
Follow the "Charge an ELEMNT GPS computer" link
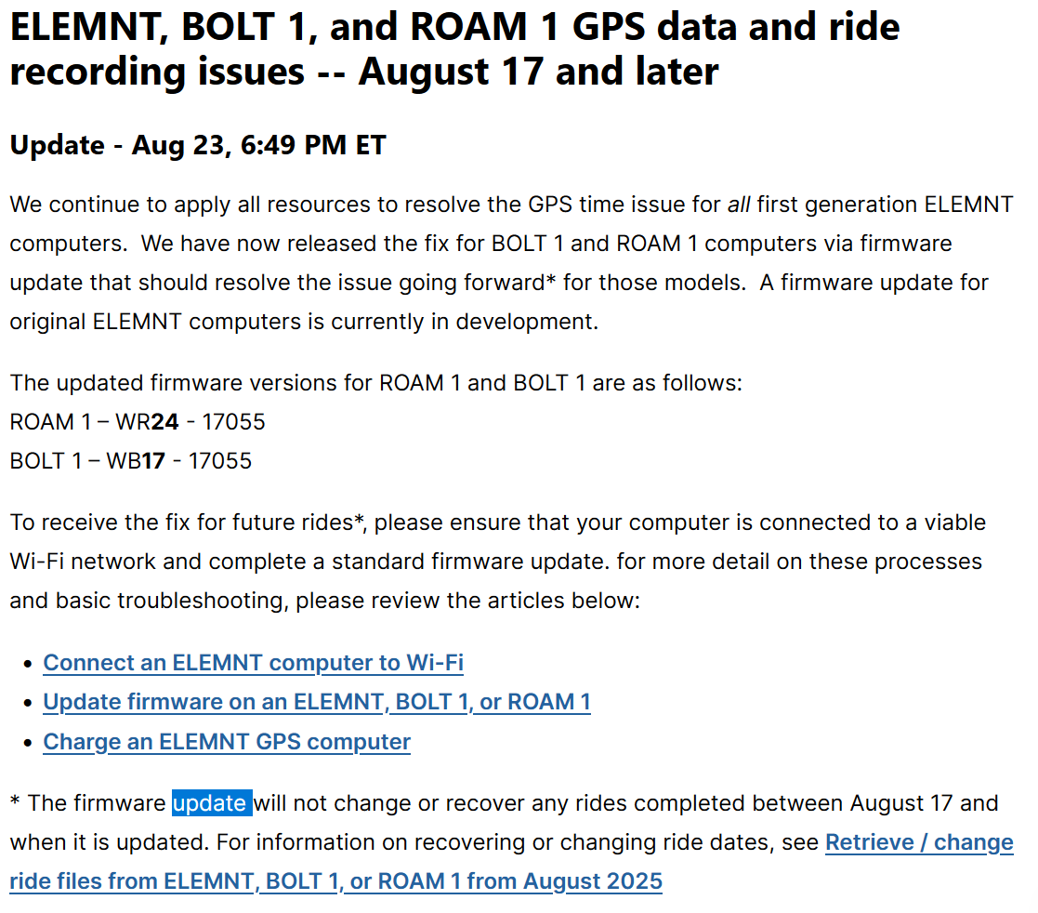pos(227,742)
